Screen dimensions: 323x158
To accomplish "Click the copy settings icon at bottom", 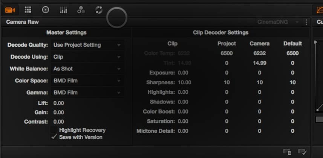I will tap(287, 152).
